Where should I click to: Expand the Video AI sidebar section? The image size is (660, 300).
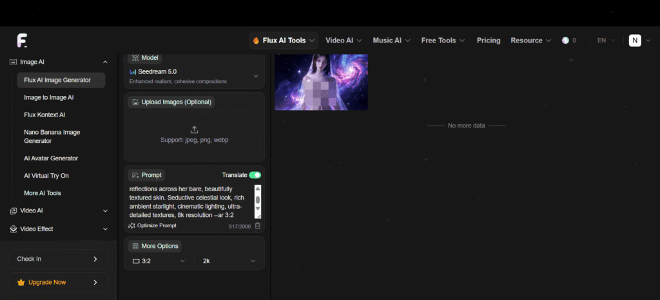105,211
